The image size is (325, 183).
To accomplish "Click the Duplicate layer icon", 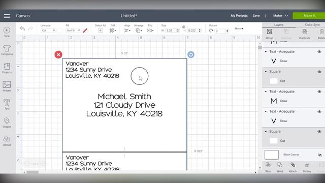I will click(305, 32).
